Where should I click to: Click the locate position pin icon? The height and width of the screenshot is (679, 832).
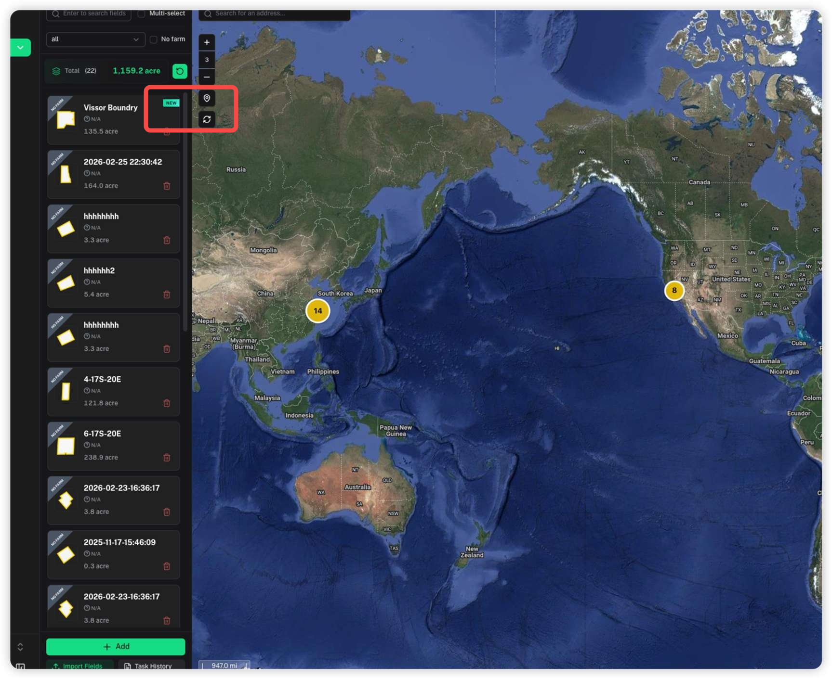[x=207, y=98]
